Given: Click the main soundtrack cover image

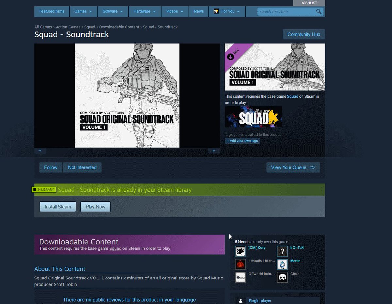Looking at the screenshot, I should coord(127,95).
